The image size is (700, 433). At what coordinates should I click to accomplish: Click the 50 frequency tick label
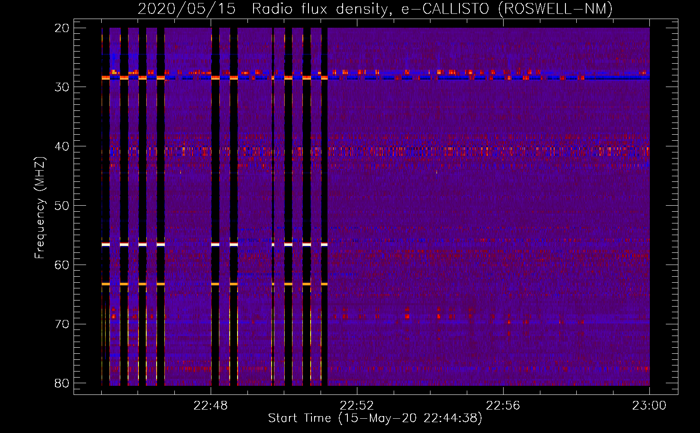tap(62, 206)
